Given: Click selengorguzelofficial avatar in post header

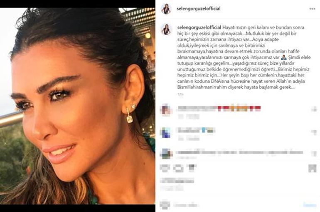Looking at the screenshot, I should point(166,9).
